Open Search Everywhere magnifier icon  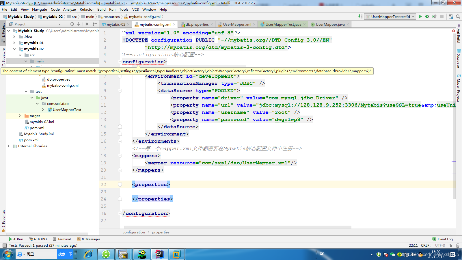[x=458, y=16]
